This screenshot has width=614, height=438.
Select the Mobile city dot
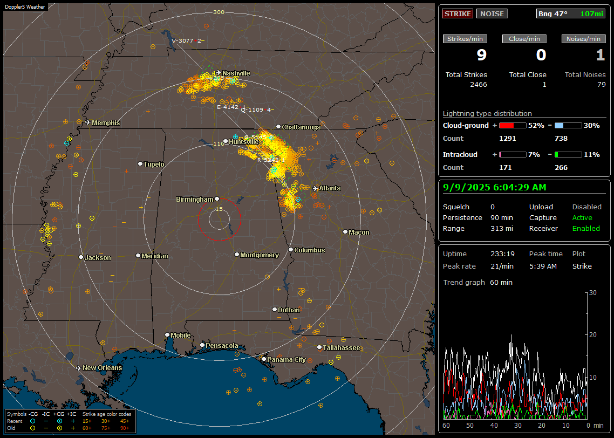pos(167,334)
